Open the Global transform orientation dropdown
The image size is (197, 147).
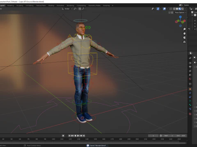click(x=67, y=9)
